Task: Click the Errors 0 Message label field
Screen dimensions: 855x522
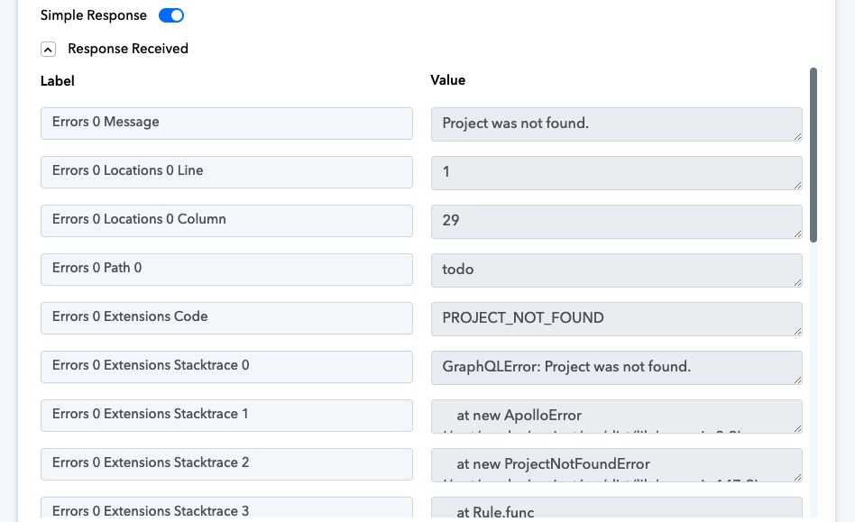Action: click(226, 124)
